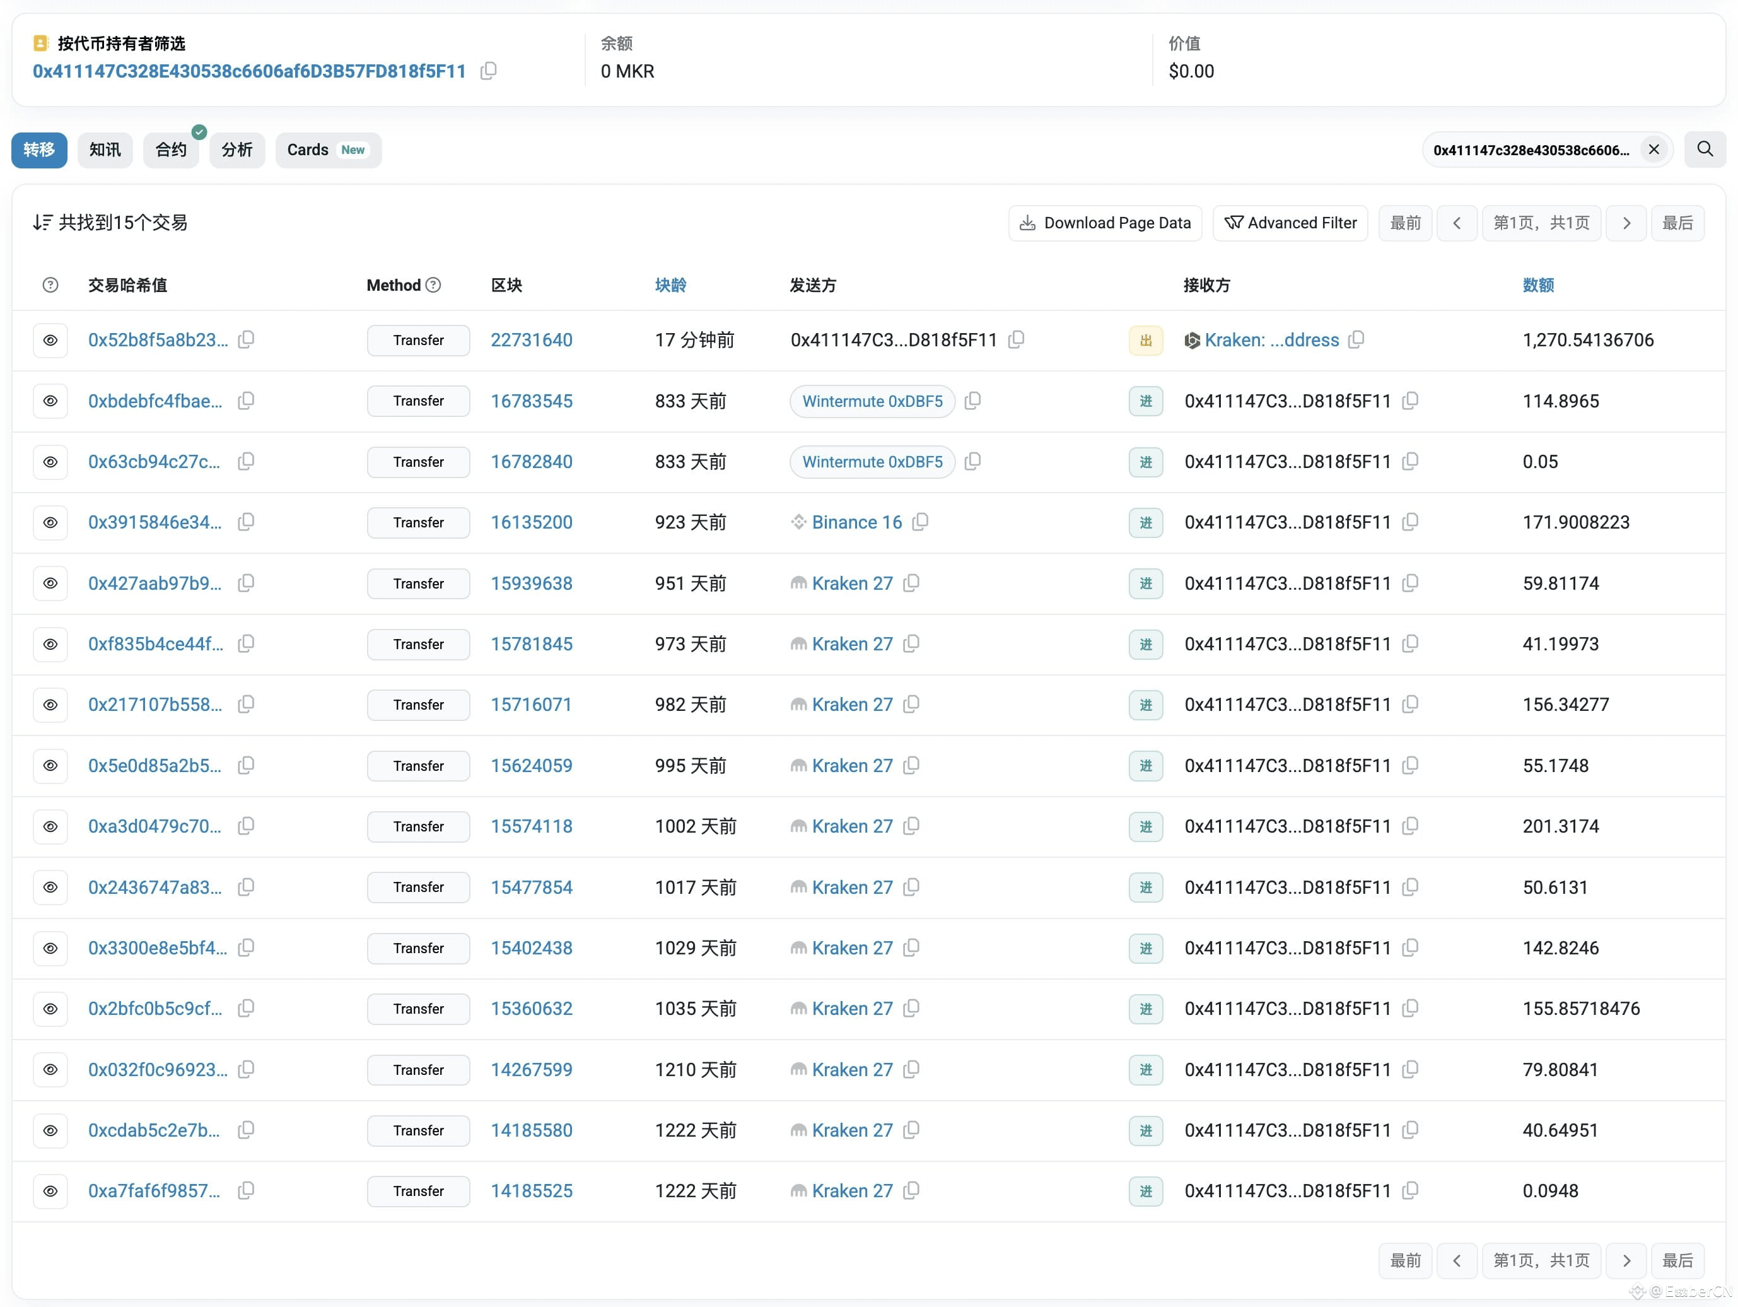Image resolution: width=1738 pixels, height=1307 pixels.
Task: Switch to the 合约 tab
Action: (x=172, y=149)
